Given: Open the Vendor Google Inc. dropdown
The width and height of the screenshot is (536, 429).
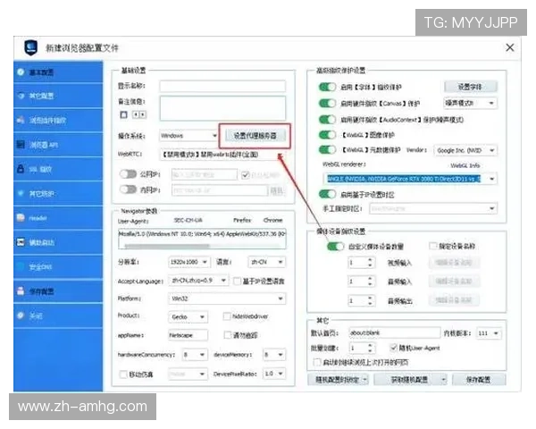Looking at the screenshot, I should (465, 150).
